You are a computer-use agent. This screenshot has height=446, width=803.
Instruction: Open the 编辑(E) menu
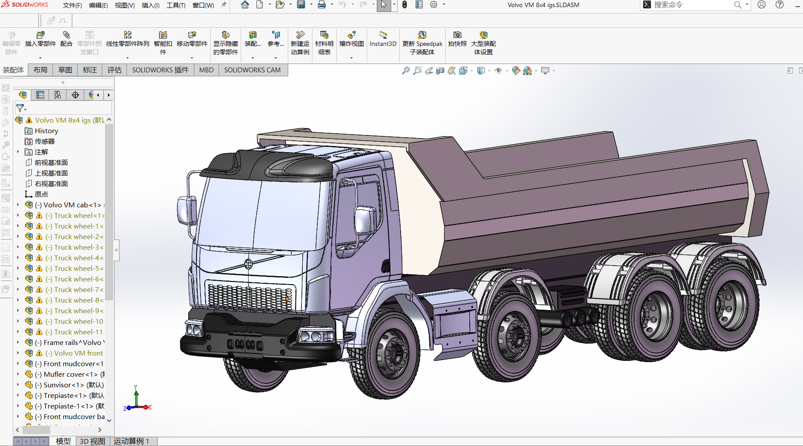coord(98,5)
